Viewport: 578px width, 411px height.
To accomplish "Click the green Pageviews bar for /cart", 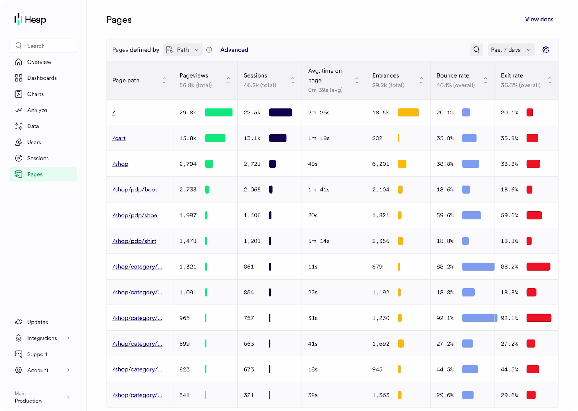I will point(215,138).
